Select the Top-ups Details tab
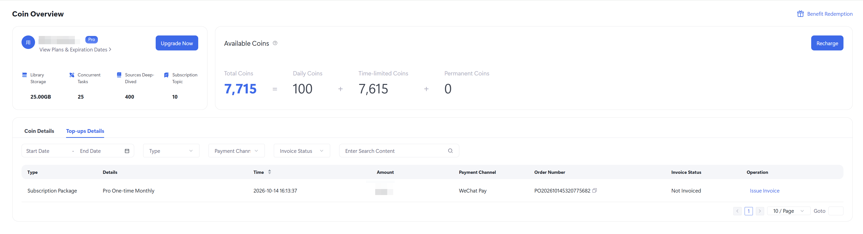 [85, 131]
